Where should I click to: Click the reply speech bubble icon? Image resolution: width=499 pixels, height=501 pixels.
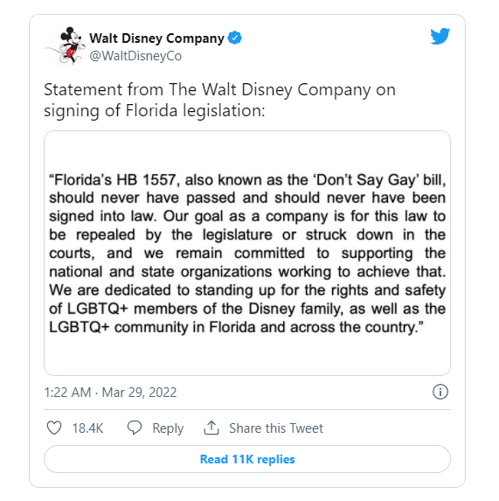click(135, 428)
